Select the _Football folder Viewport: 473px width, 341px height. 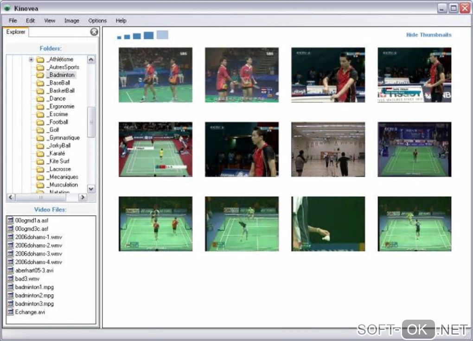point(58,122)
